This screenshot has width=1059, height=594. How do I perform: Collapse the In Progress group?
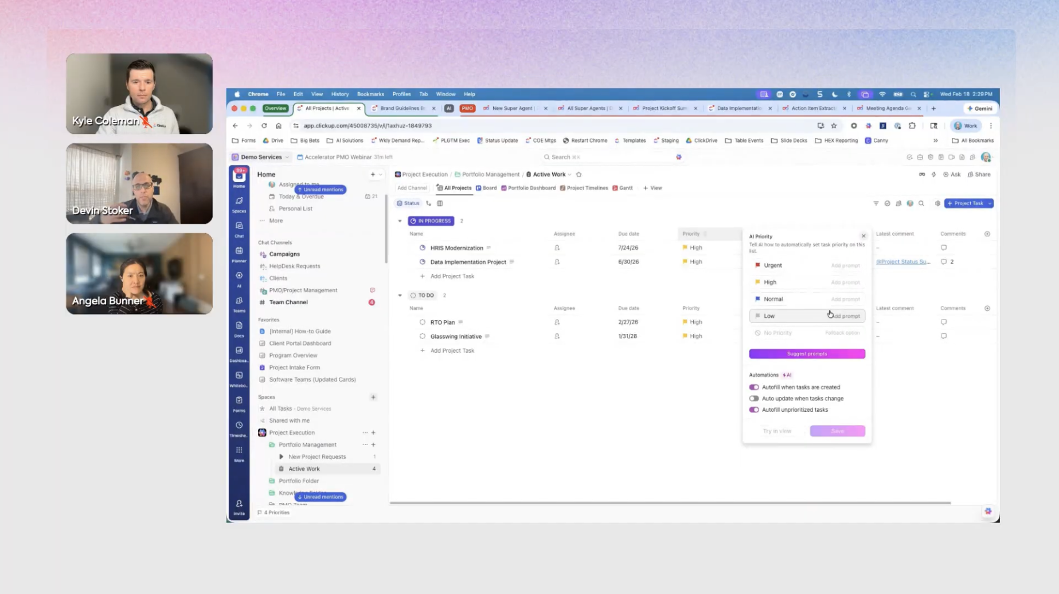click(x=400, y=221)
